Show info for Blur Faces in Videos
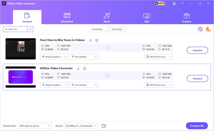Screen dimensions: 214x131 [97, 40]
